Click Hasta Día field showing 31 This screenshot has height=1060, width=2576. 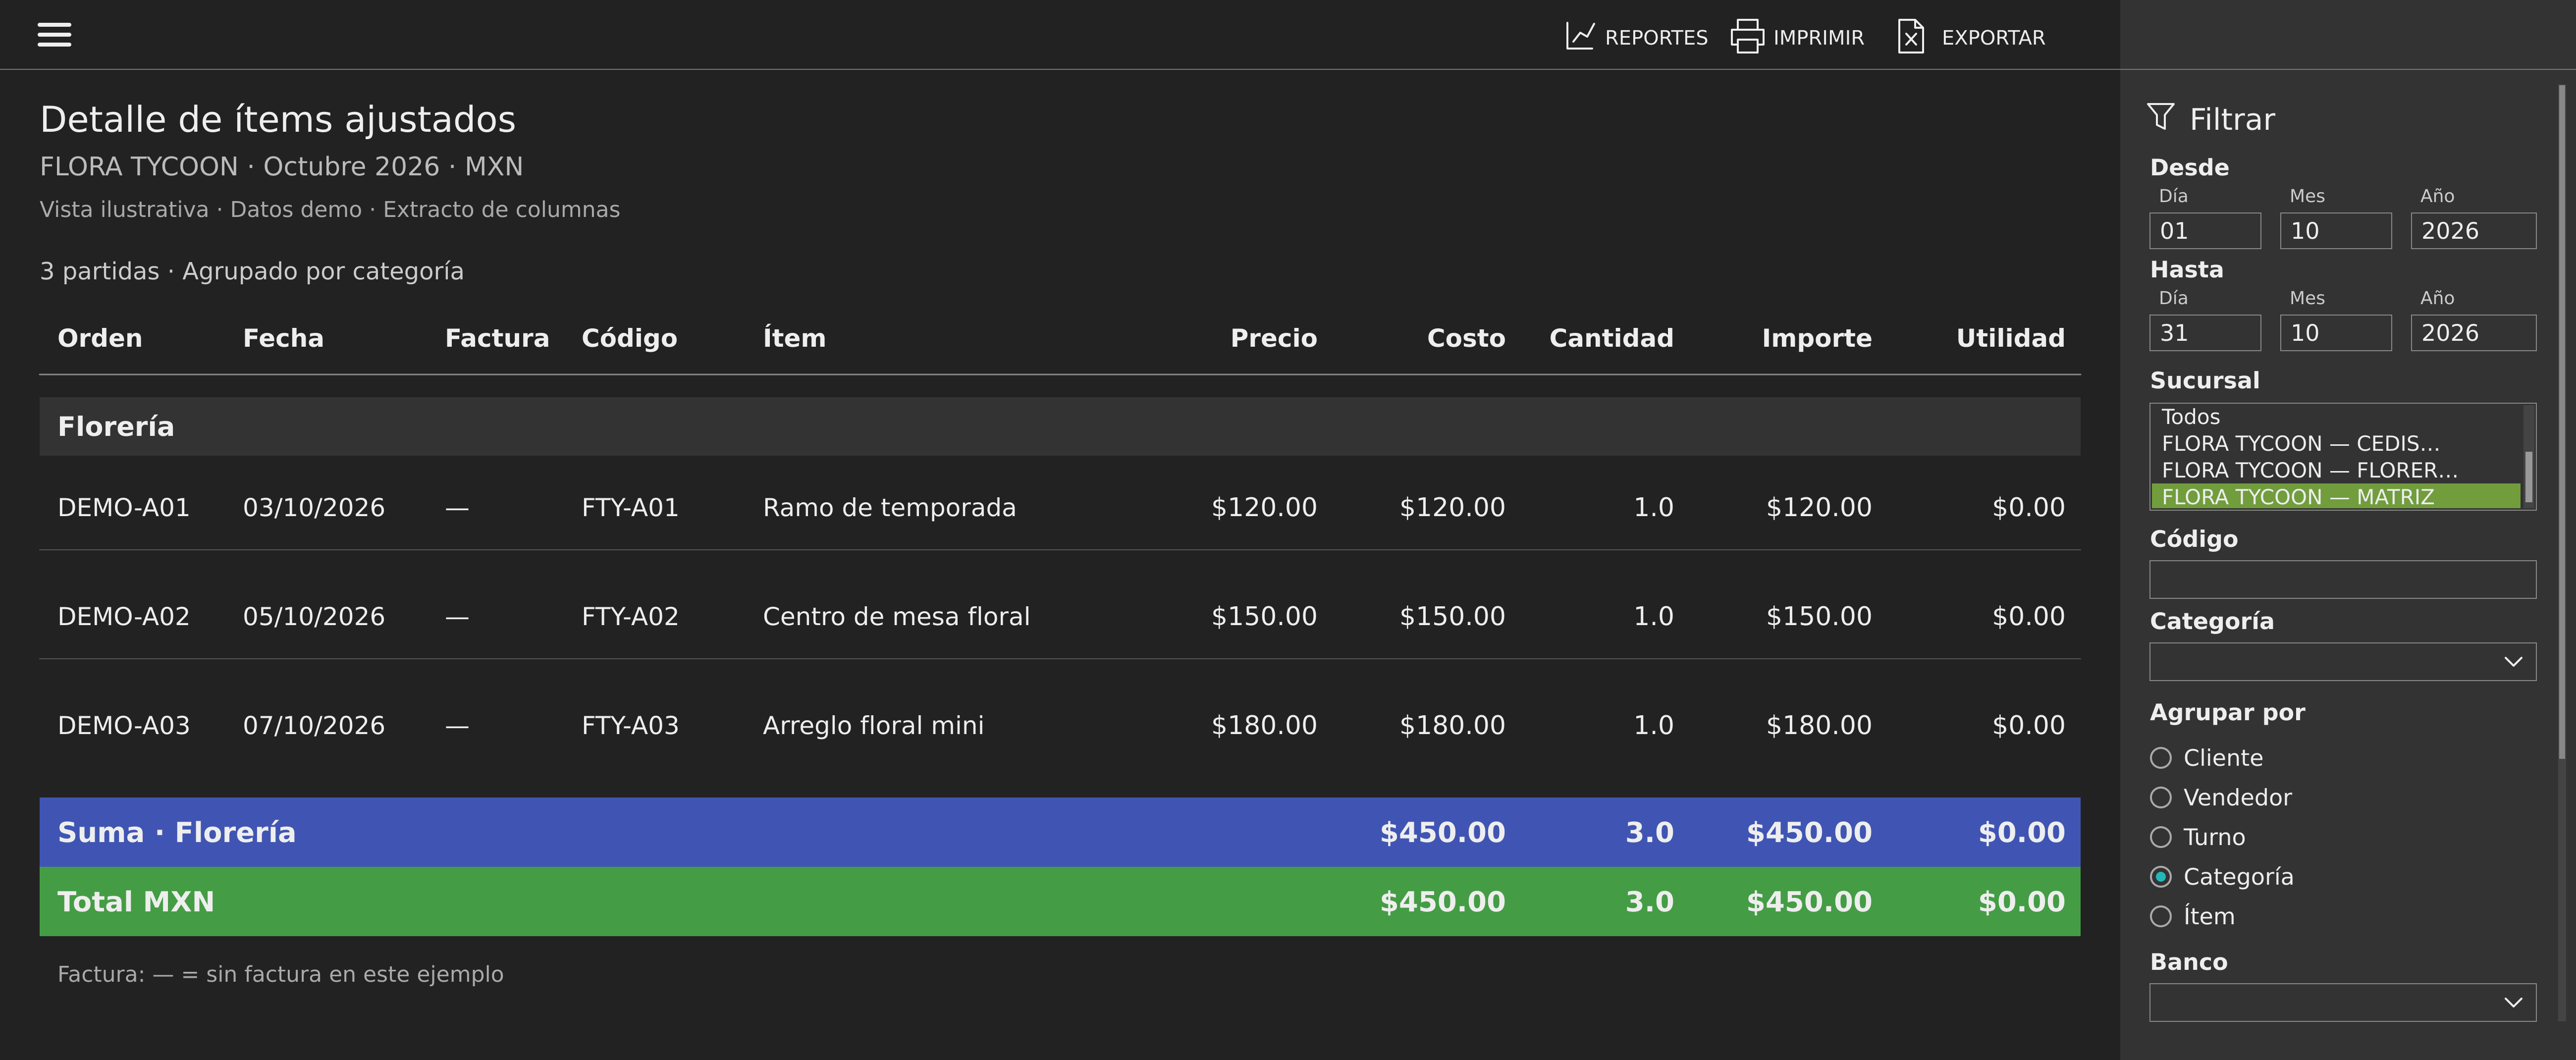(2204, 333)
